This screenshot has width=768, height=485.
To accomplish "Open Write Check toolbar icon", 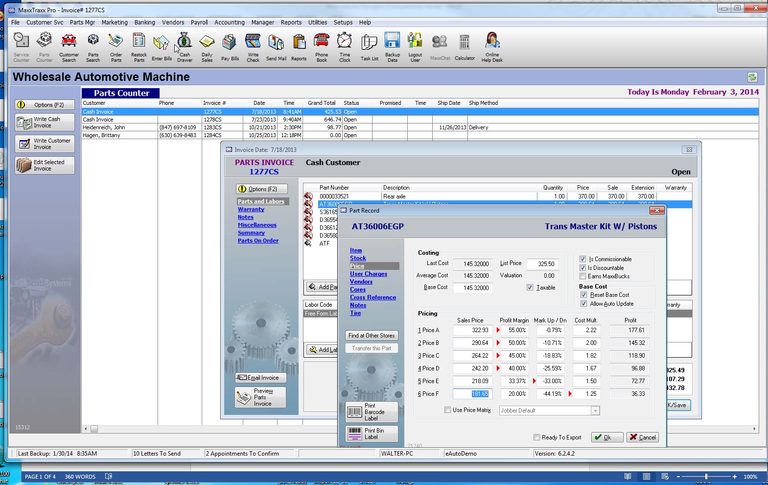I will (x=253, y=47).
